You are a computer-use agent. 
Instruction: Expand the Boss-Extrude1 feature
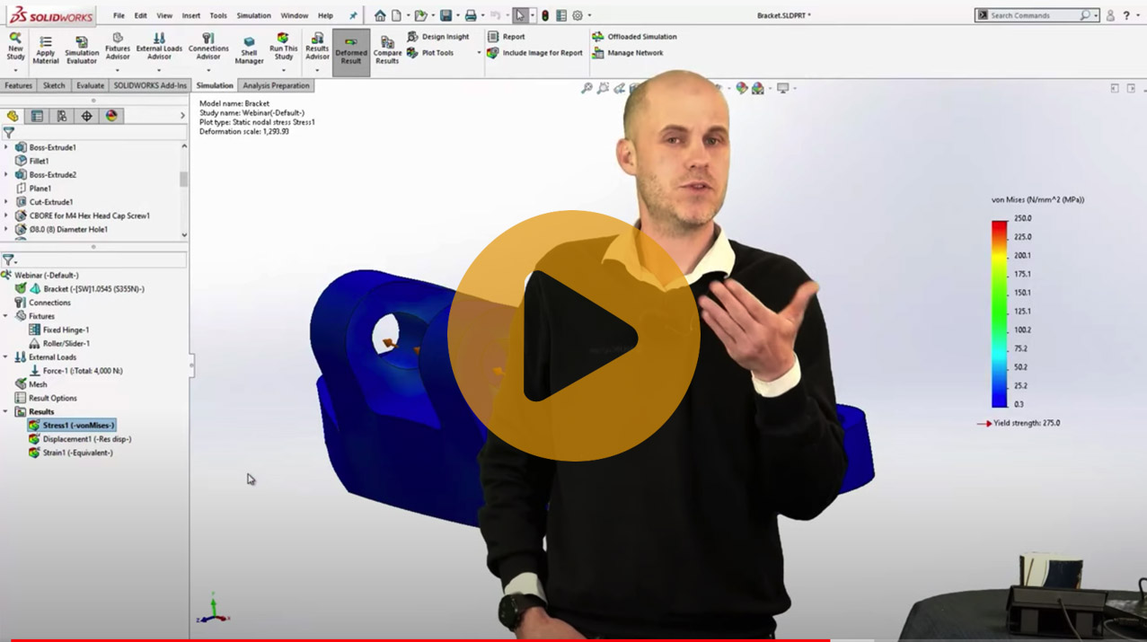pos(6,147)
